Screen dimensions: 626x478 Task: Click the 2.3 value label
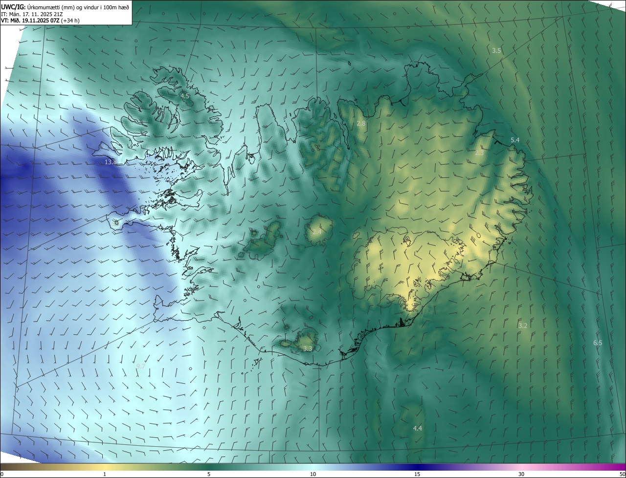click(x=479, y=153)
